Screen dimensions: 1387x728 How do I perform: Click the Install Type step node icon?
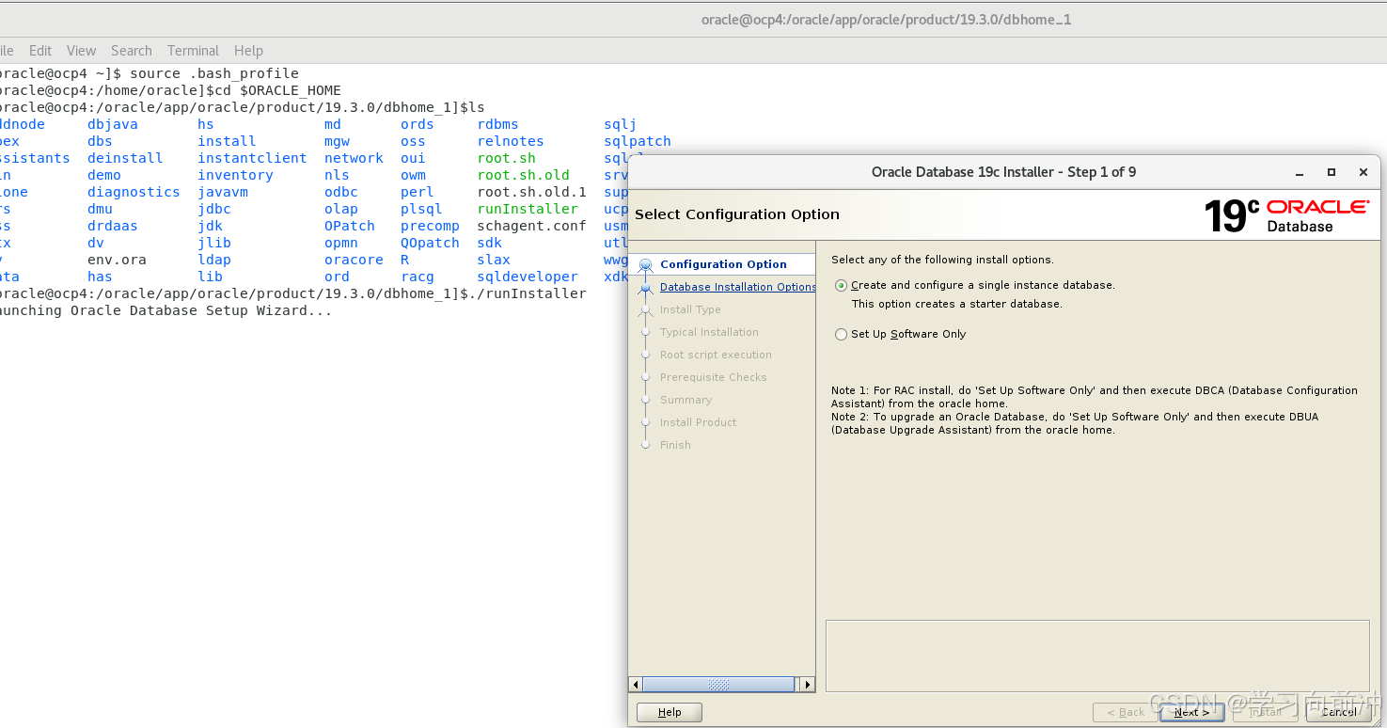[645, 309]
